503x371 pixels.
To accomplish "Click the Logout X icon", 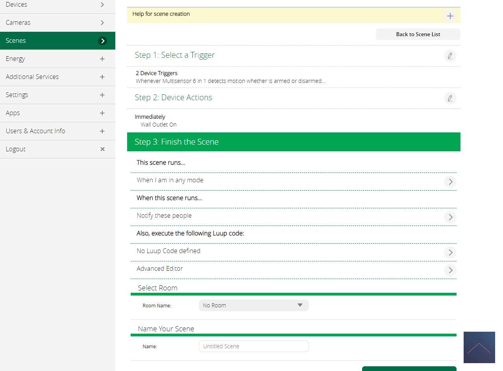I will 102,149.
